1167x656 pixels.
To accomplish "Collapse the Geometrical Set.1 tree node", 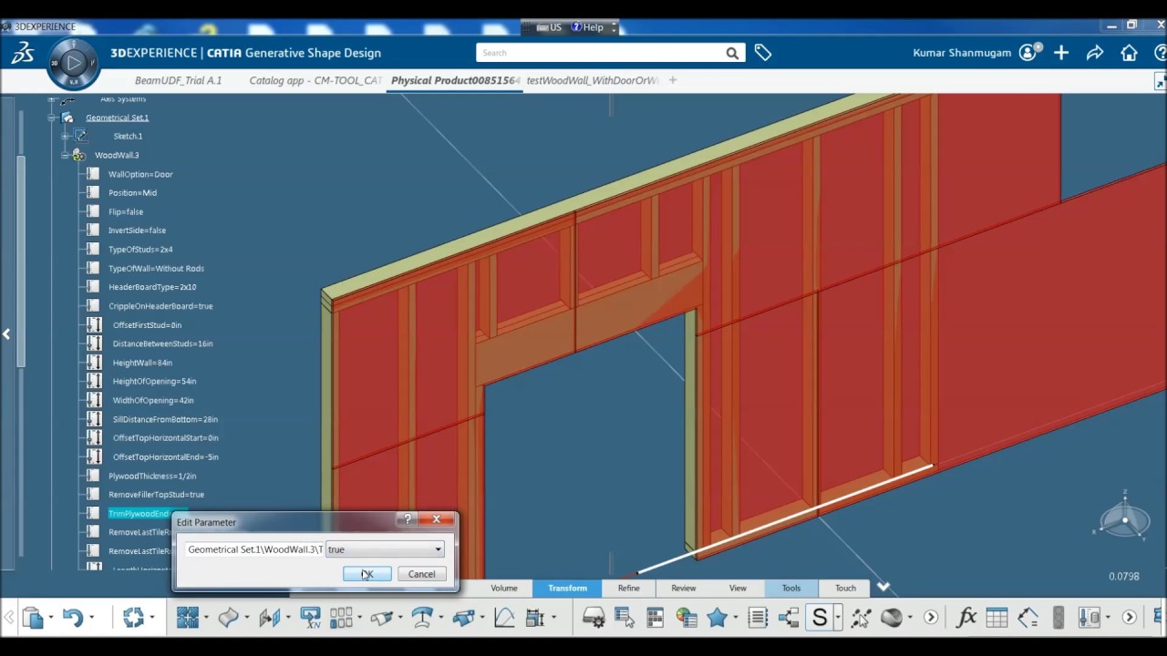I will (x=52, y=118).
